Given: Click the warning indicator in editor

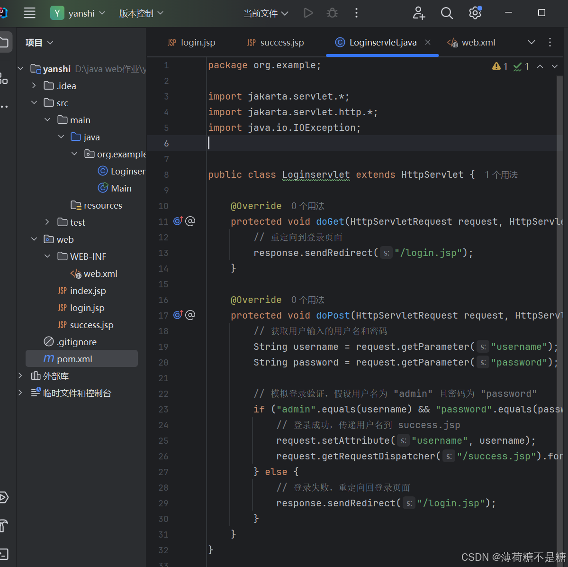Looking at the screenshot, I should tap(500, 66).
